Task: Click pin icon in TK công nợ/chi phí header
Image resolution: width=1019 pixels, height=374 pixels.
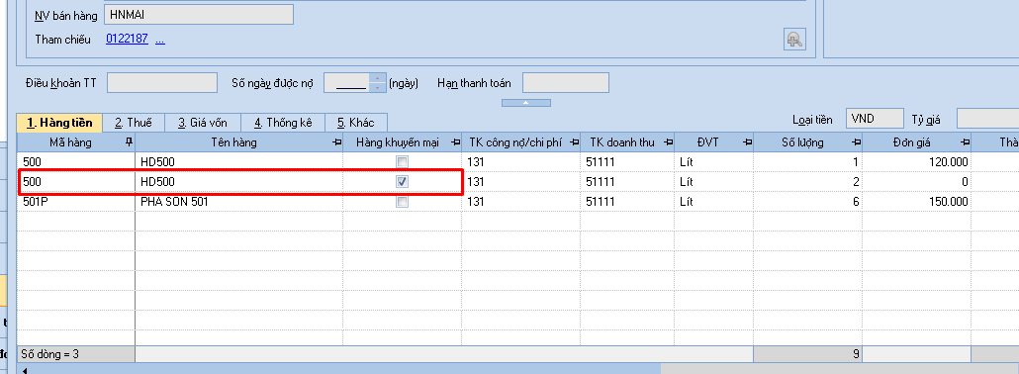Action: [574, 141]
